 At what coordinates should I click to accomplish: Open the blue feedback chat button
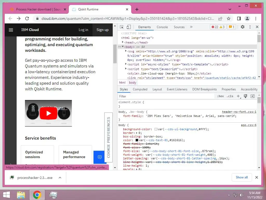tap(99, 157)
